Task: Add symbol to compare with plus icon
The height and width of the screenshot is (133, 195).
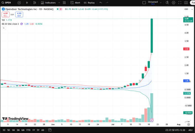Action: [19, 3]
